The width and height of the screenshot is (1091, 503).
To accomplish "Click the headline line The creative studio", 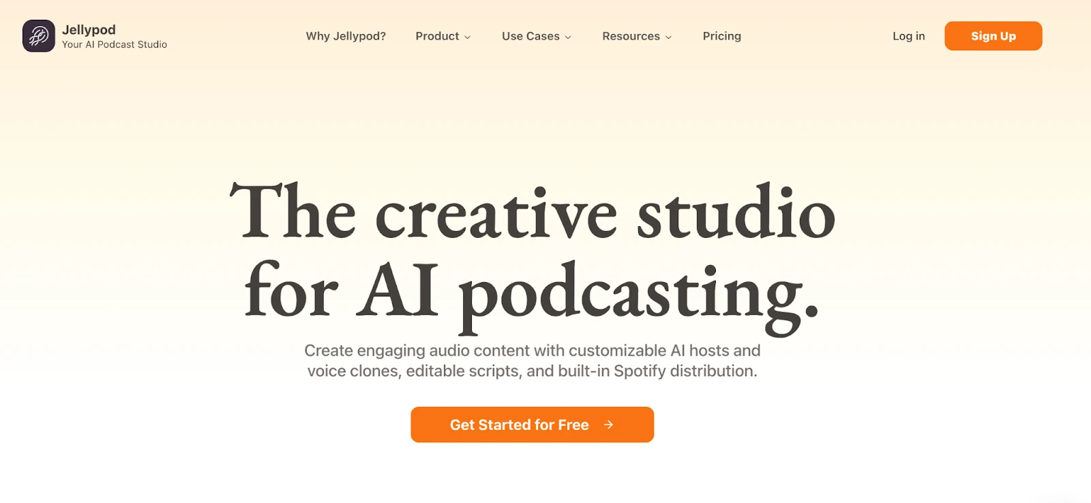I will (x=532, y=213).
